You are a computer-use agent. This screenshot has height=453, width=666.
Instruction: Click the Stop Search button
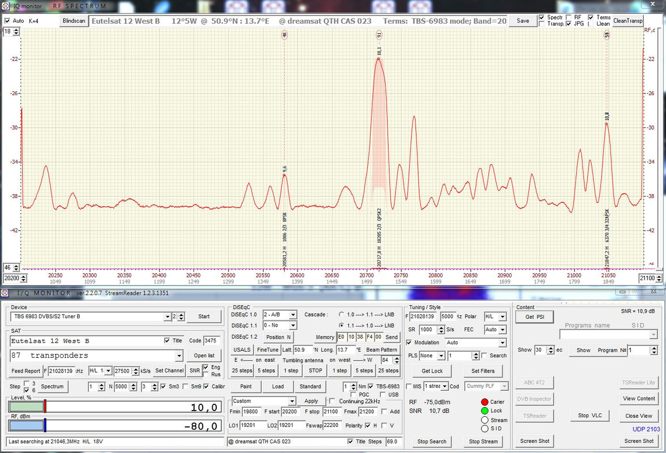tap(432, 442)
